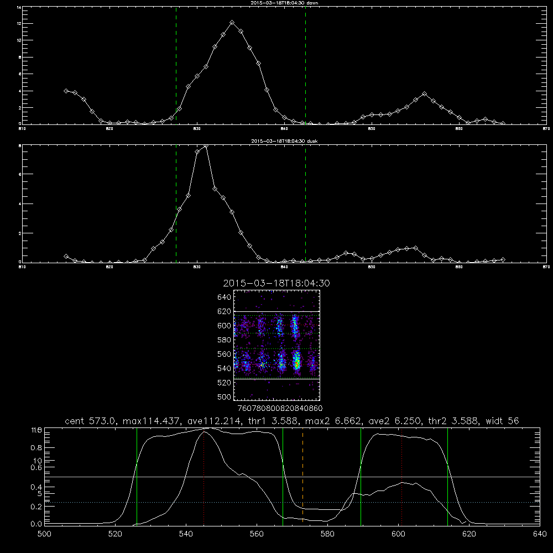Click the dotted cyan threshold line in bottom plot
This screenshot has height=553, width=553.
pyautogui.click(x=292, y=502)
